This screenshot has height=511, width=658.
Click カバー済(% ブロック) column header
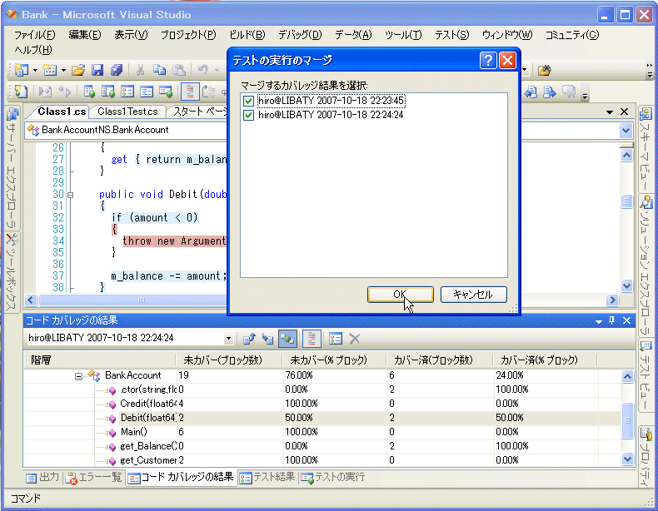point(545,360)
